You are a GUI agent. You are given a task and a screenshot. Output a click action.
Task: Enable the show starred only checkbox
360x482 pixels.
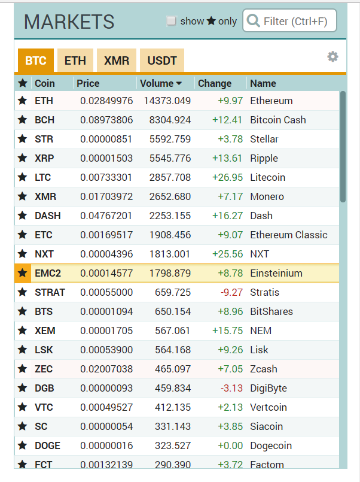tap(172, 21)
